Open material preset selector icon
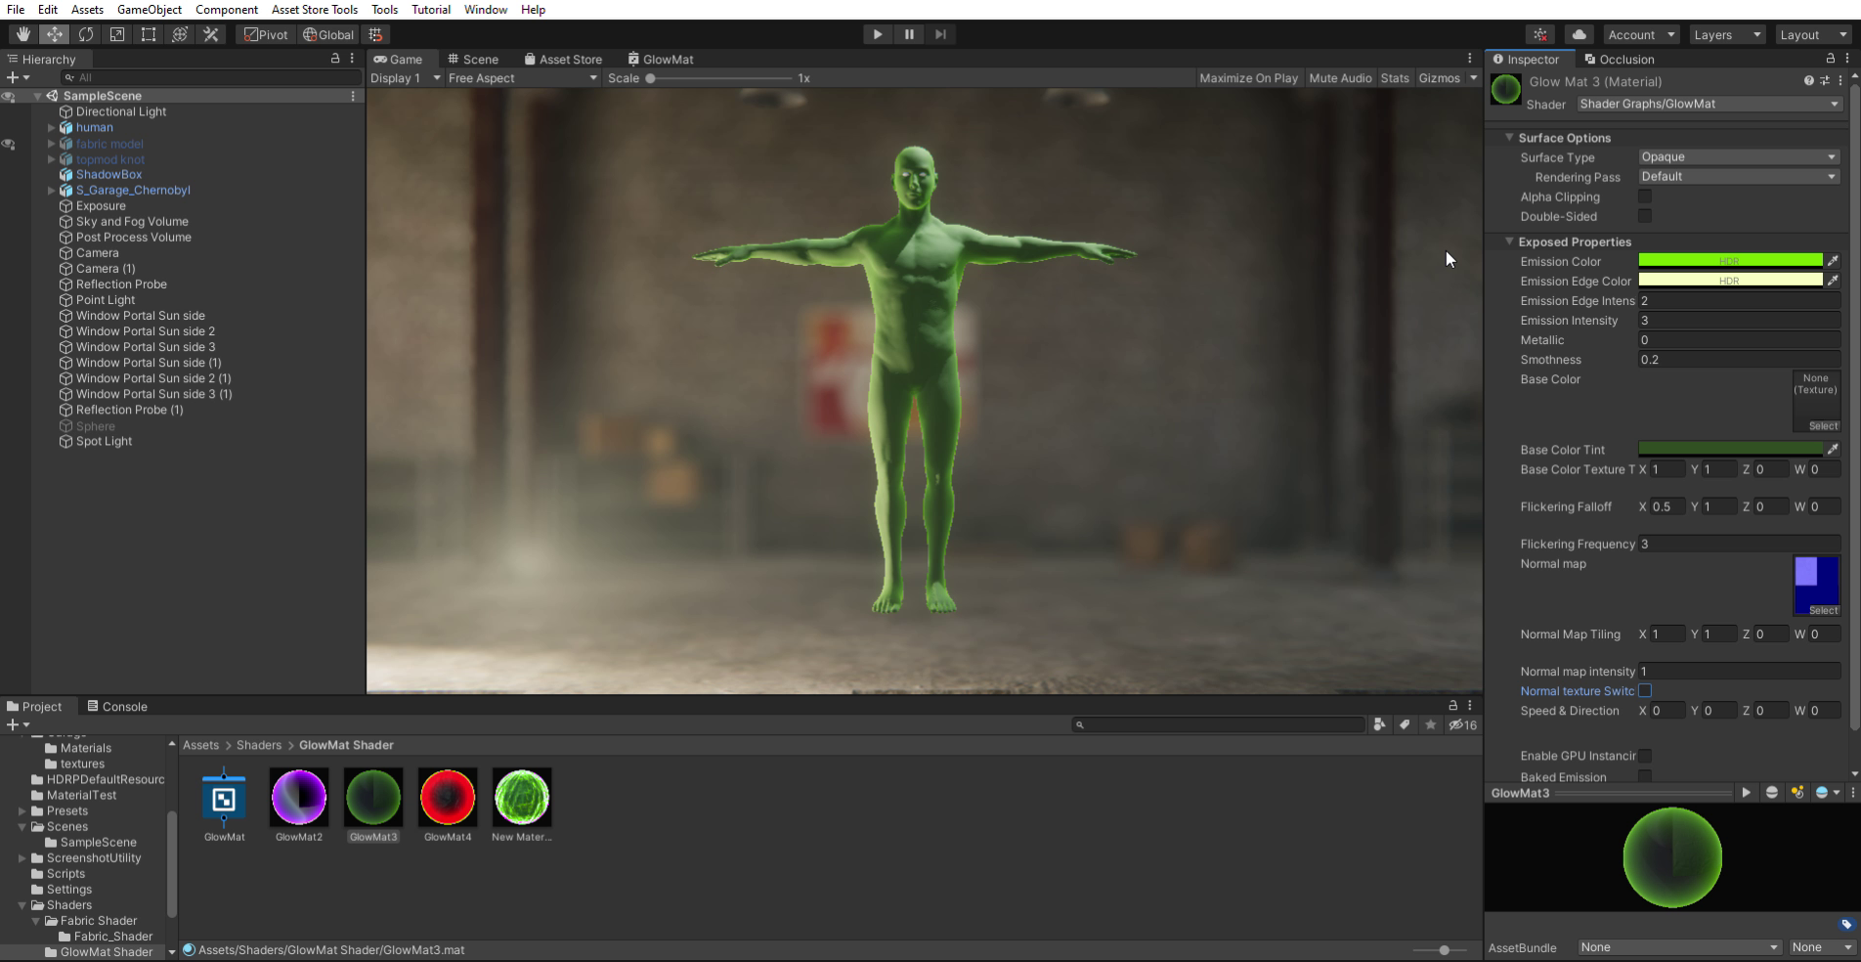 click(1824, 81)
